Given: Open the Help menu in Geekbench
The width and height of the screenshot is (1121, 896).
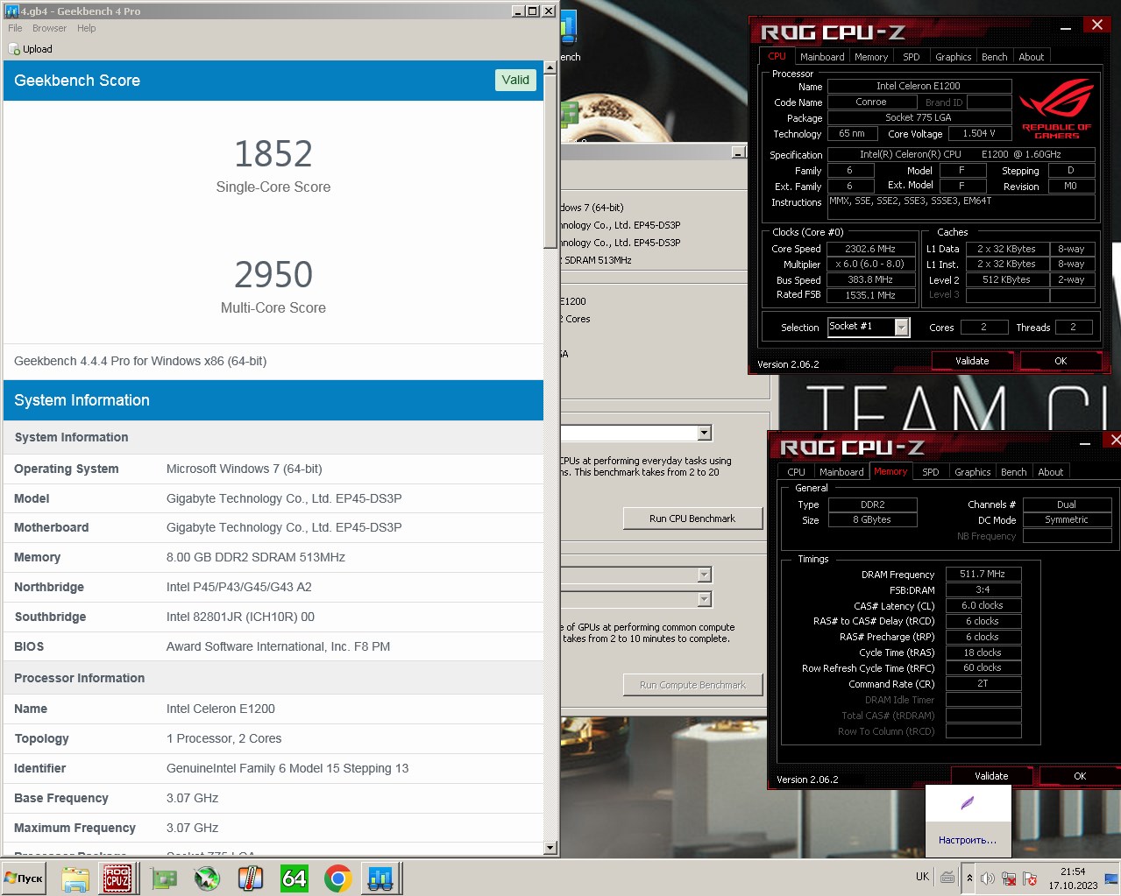Looking at the screenshot, I should click(x=86, y=28).
